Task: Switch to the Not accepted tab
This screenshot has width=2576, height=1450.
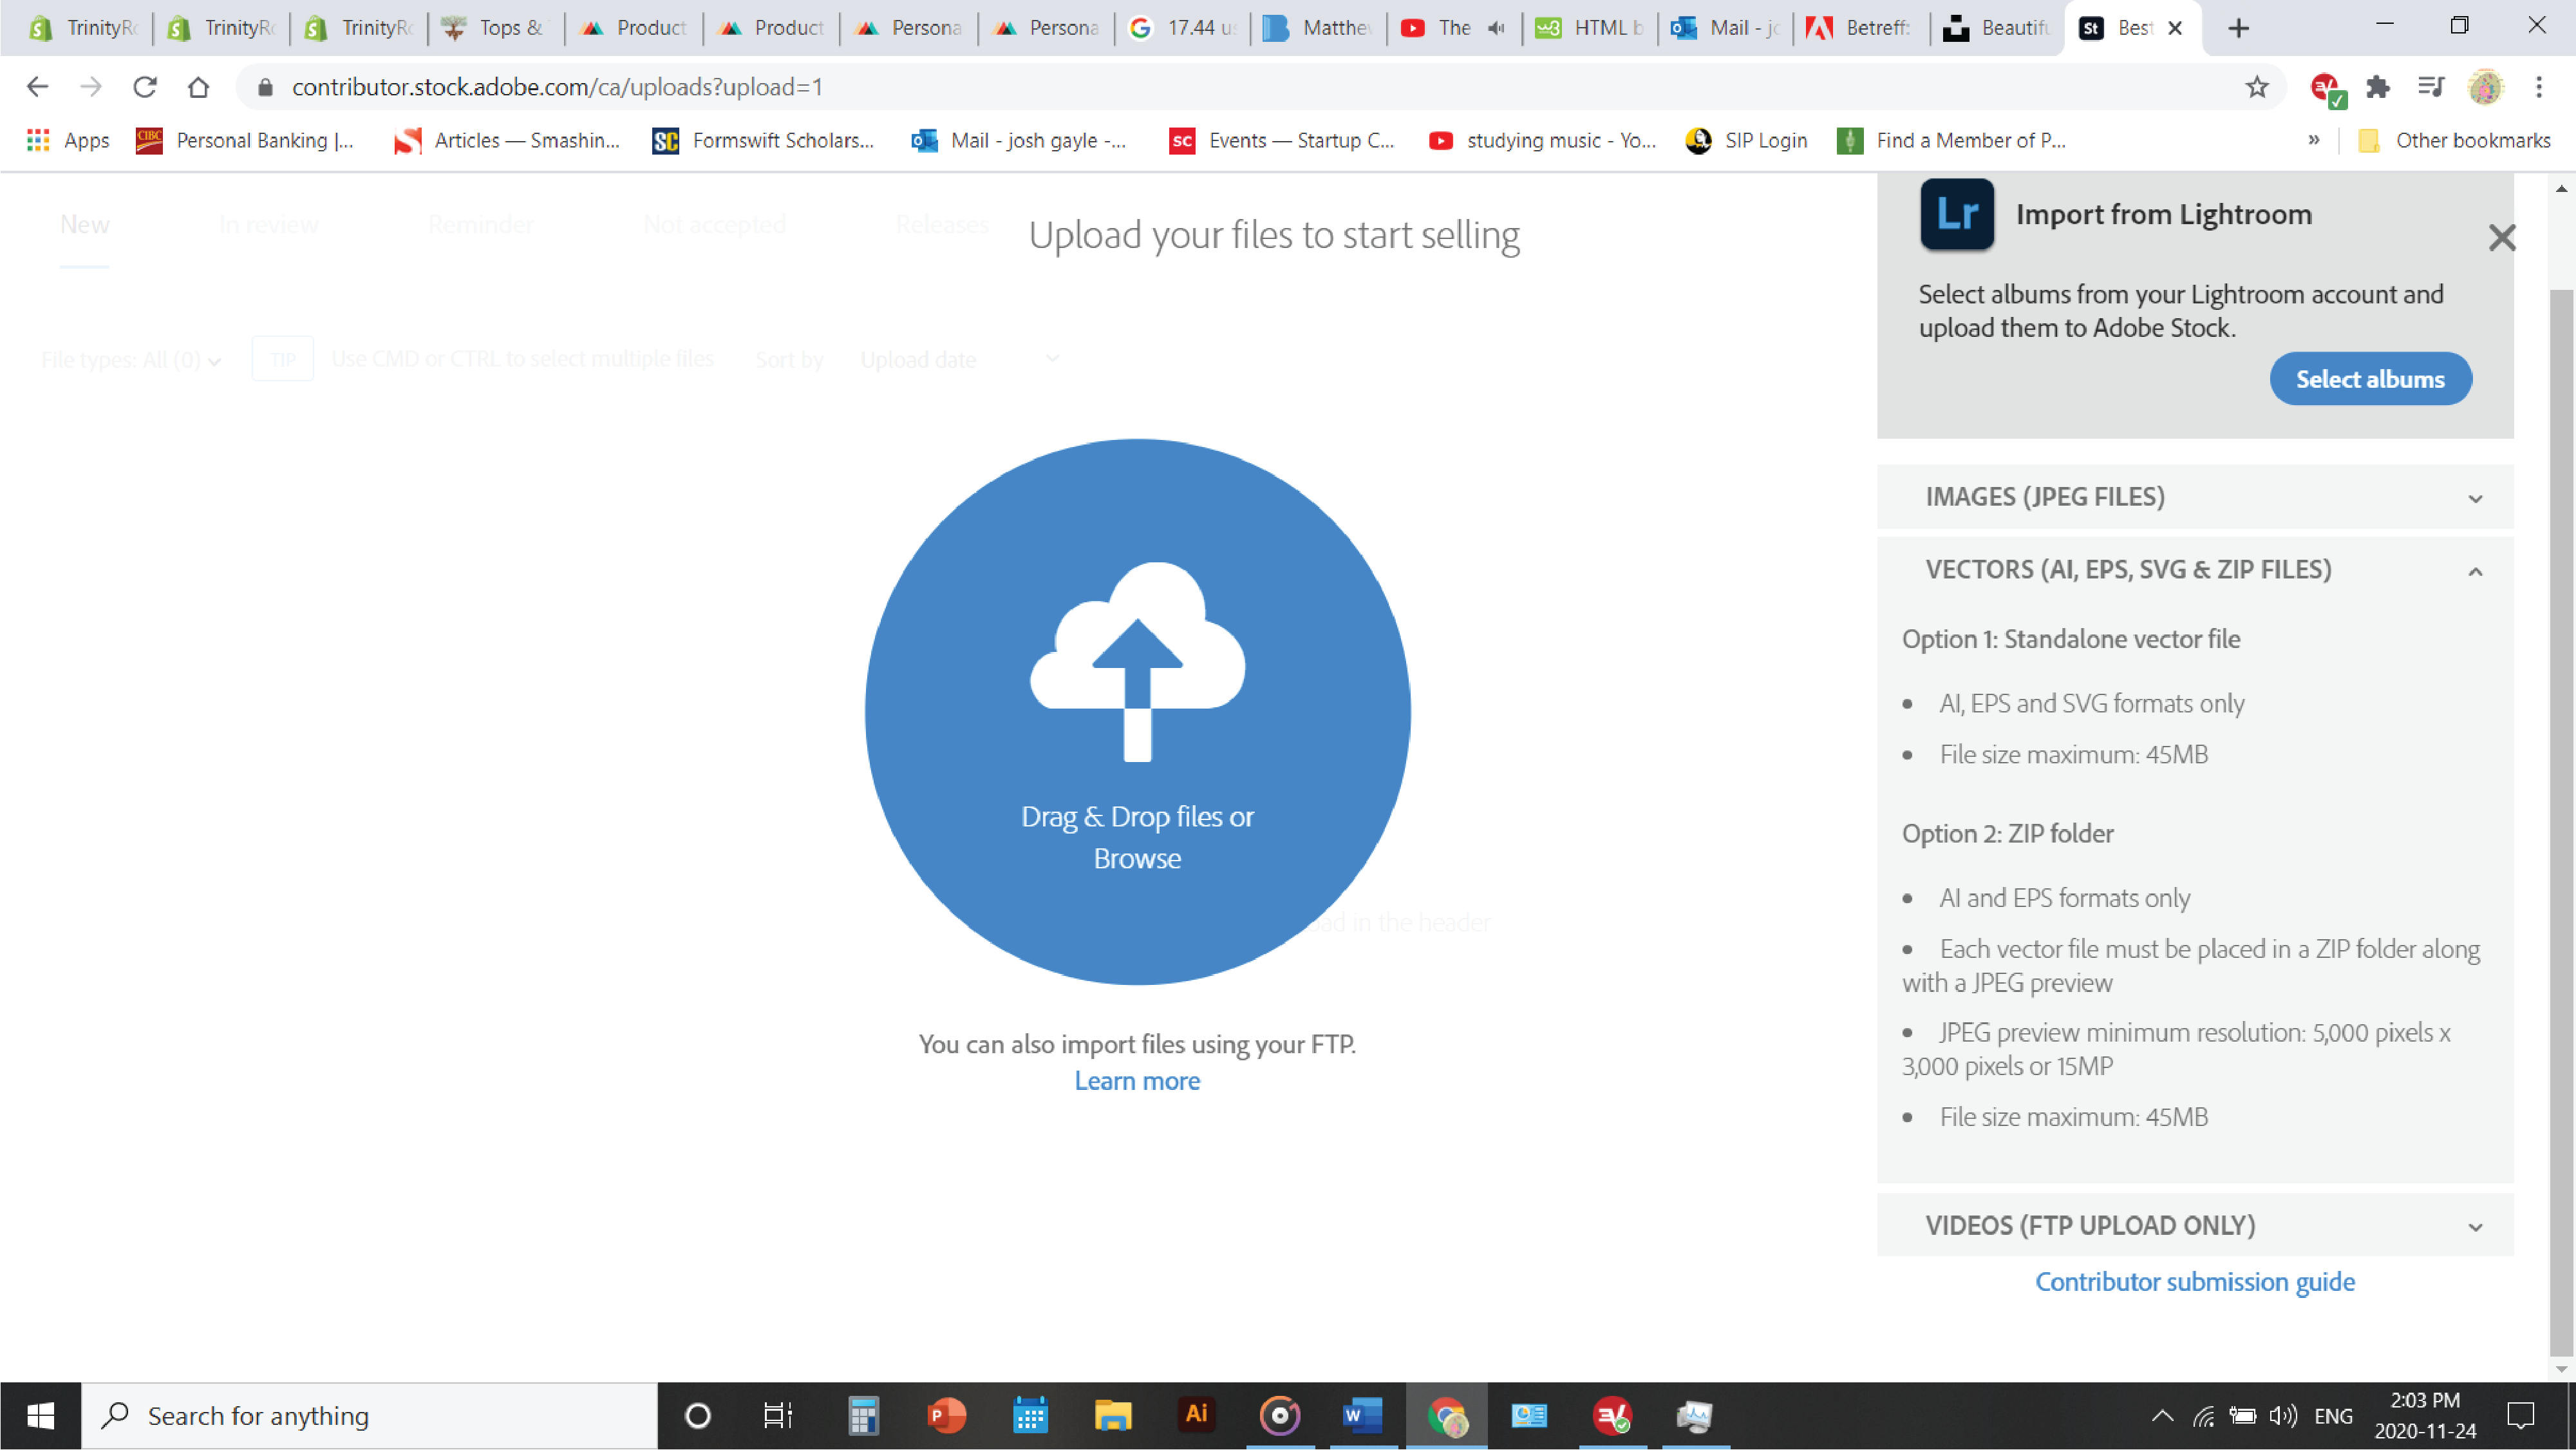Action: [x=715, y=224]
